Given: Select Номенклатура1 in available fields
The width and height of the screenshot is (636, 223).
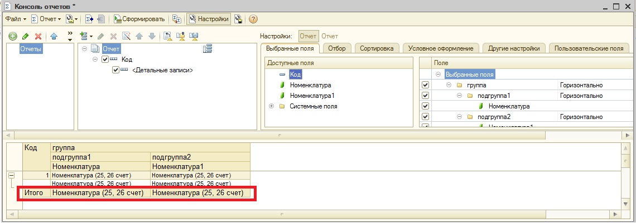Looking at the screenshot, I should 307,96.
